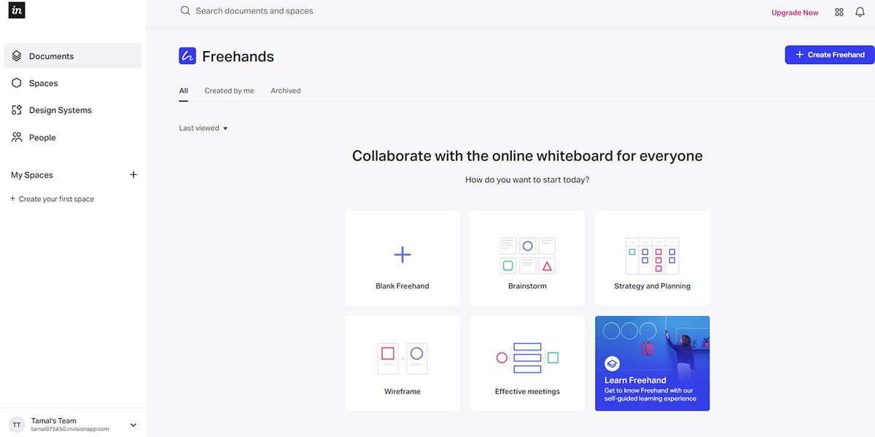The image size is (875, 437).
Task: Click the Effective meetings label
Action: tap(527, 391)
